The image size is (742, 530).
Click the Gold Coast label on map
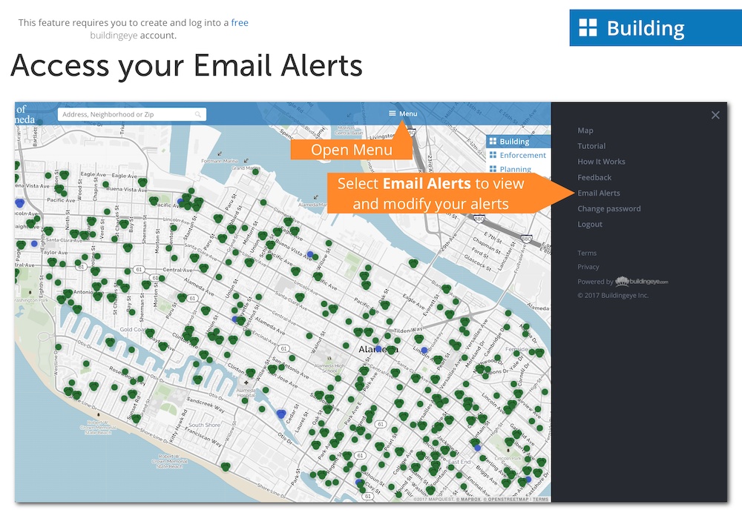pos(133,329)
